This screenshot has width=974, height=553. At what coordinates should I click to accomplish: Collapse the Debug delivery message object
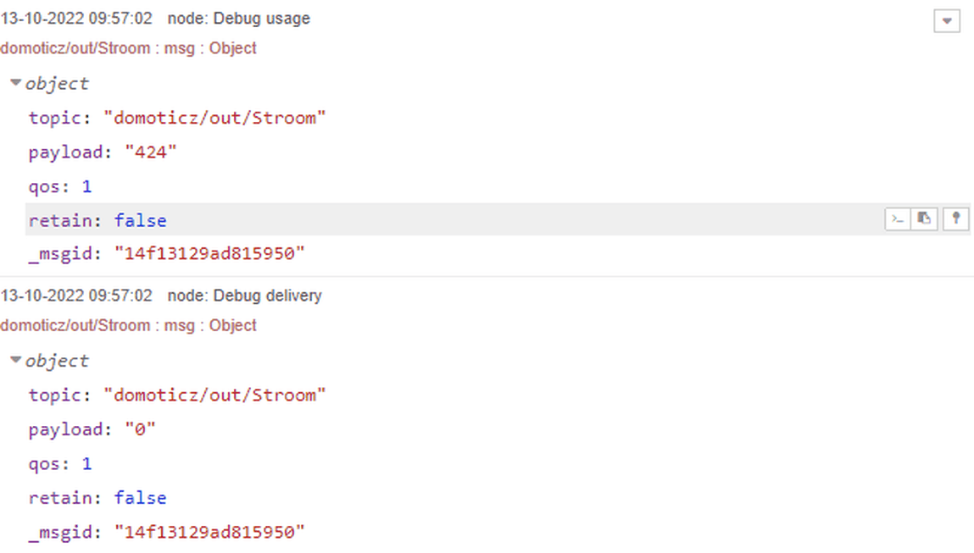(15, 361)
